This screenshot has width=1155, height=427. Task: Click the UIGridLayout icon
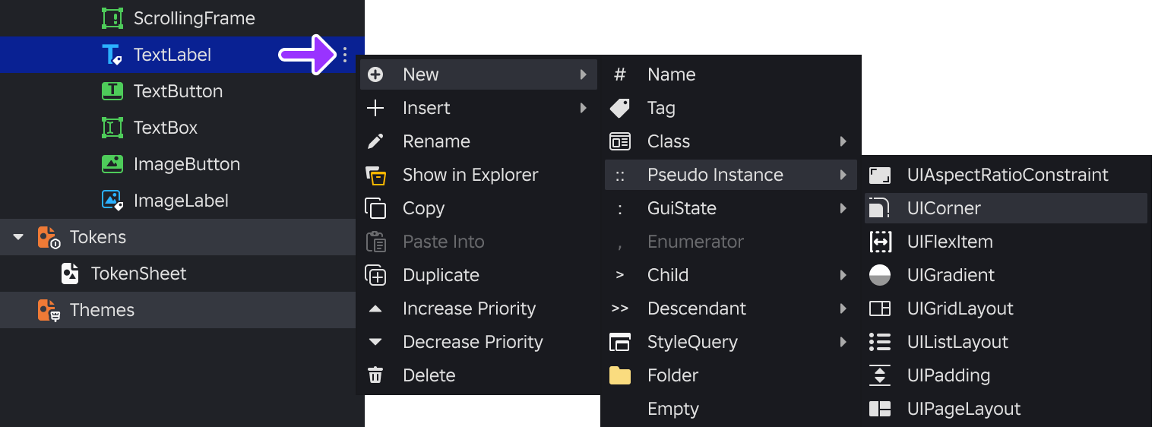pyautogui.click(x=880, y=308)
